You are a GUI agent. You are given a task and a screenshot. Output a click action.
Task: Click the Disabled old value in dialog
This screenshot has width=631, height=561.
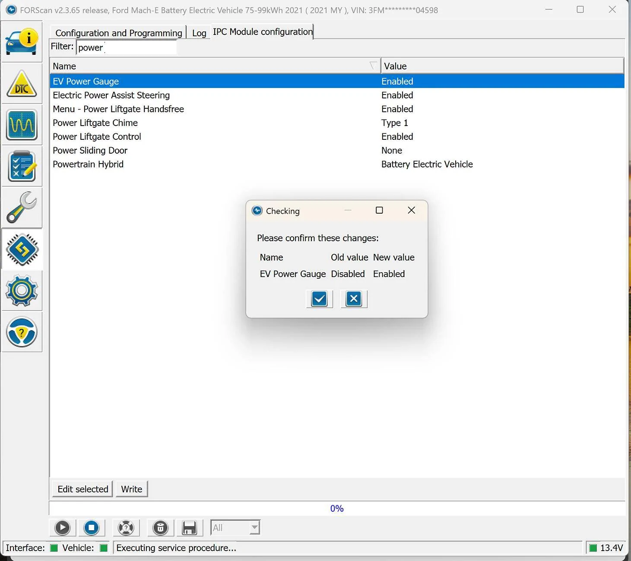tap(348, 274)
